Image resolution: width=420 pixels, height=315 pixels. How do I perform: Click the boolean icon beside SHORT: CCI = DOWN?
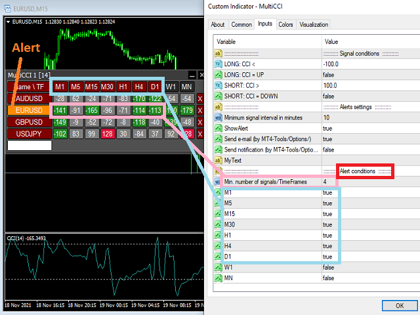(x=219, y=96)
